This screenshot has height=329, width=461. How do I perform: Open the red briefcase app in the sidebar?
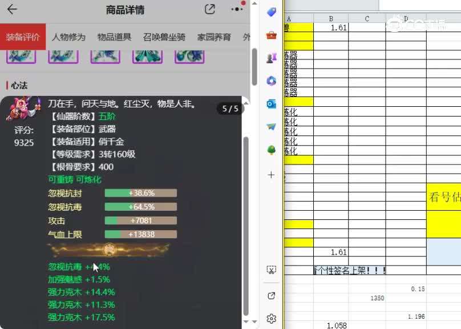(x=270, y=34)
